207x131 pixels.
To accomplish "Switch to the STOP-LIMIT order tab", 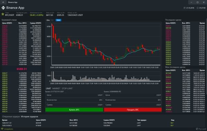I will coord(67,88).
